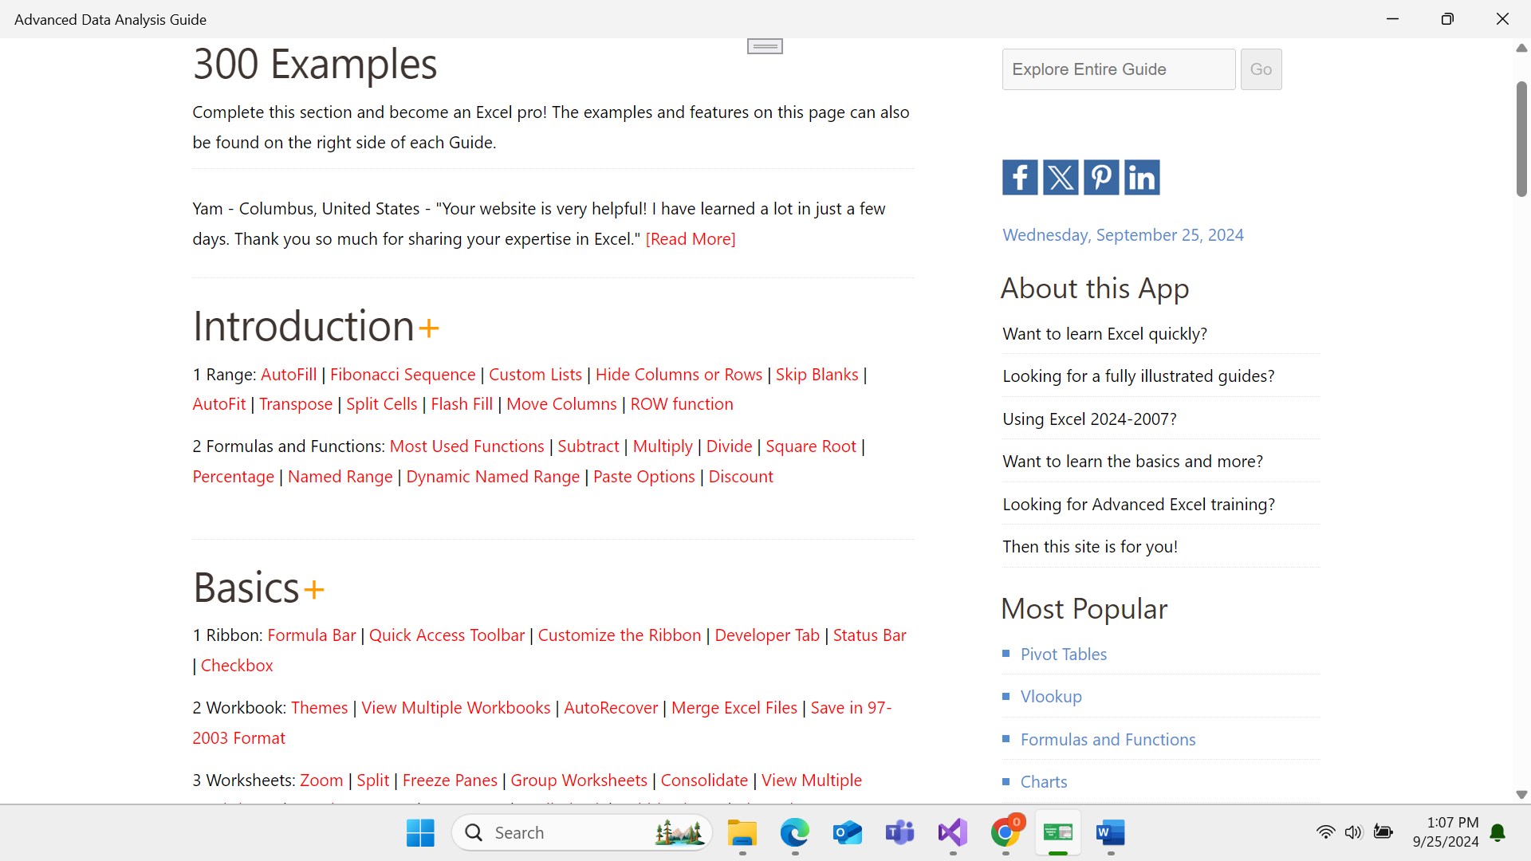Viewport: 1531px width, 861px height.
Task: Click the [Read More] testimonial link
Action: point(690,239)
